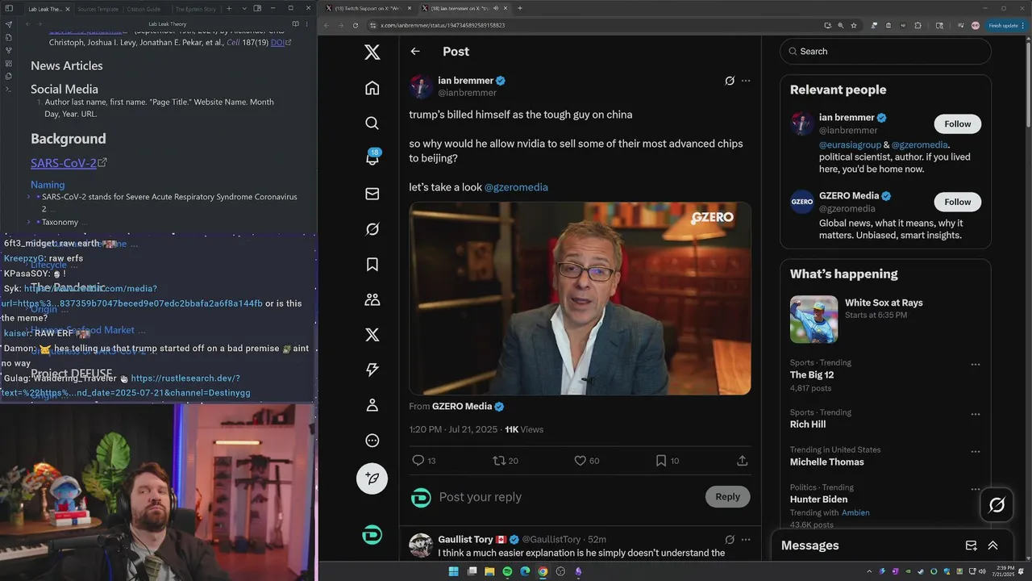Click the Reply button
Viewport: 1032px width, 581px height.
[727, 496]
